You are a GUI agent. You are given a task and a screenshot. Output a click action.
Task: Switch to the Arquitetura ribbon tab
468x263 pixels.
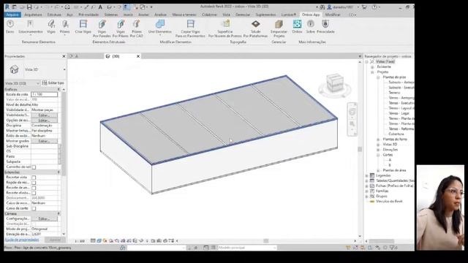point(33,15)
